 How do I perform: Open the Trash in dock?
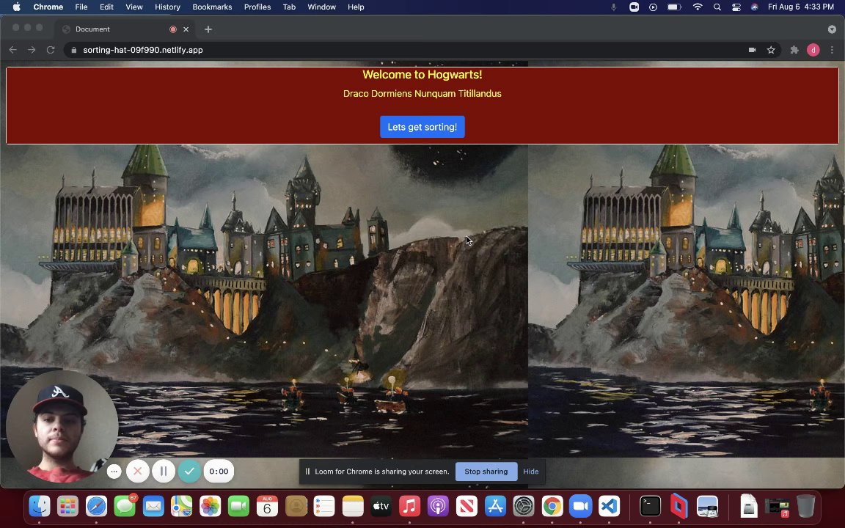coord(805,507)
